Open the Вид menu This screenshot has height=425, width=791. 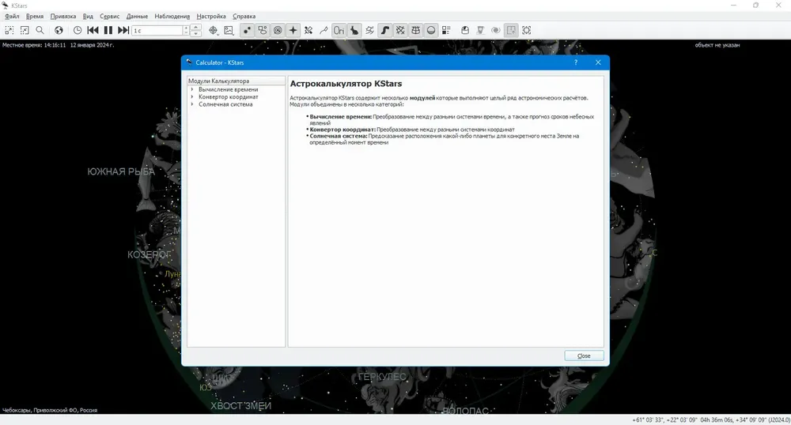click(x=88, y=16)
